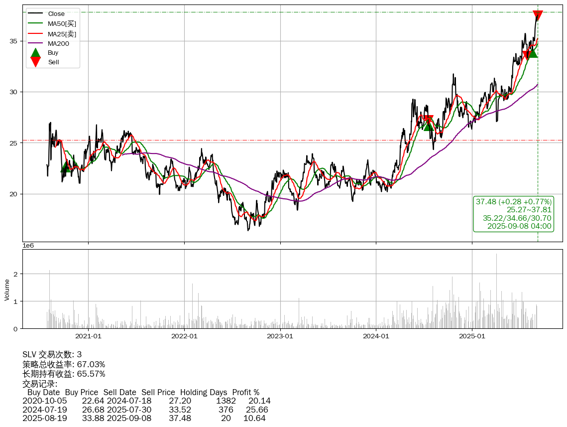The height and width of the screenshot is (427, 567).
Task: Click the black Close line sample in legend
Action: point(35,14)
